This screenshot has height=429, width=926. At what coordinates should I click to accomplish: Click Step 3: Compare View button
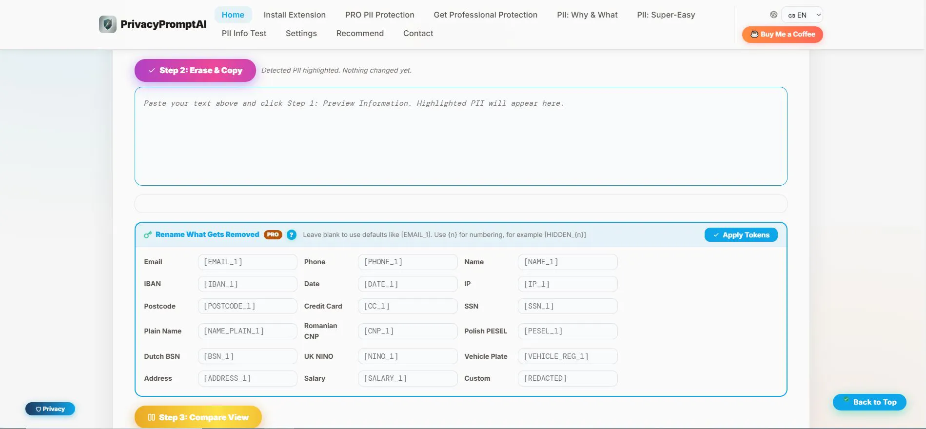pyautogui.click(x=198, y=417)
